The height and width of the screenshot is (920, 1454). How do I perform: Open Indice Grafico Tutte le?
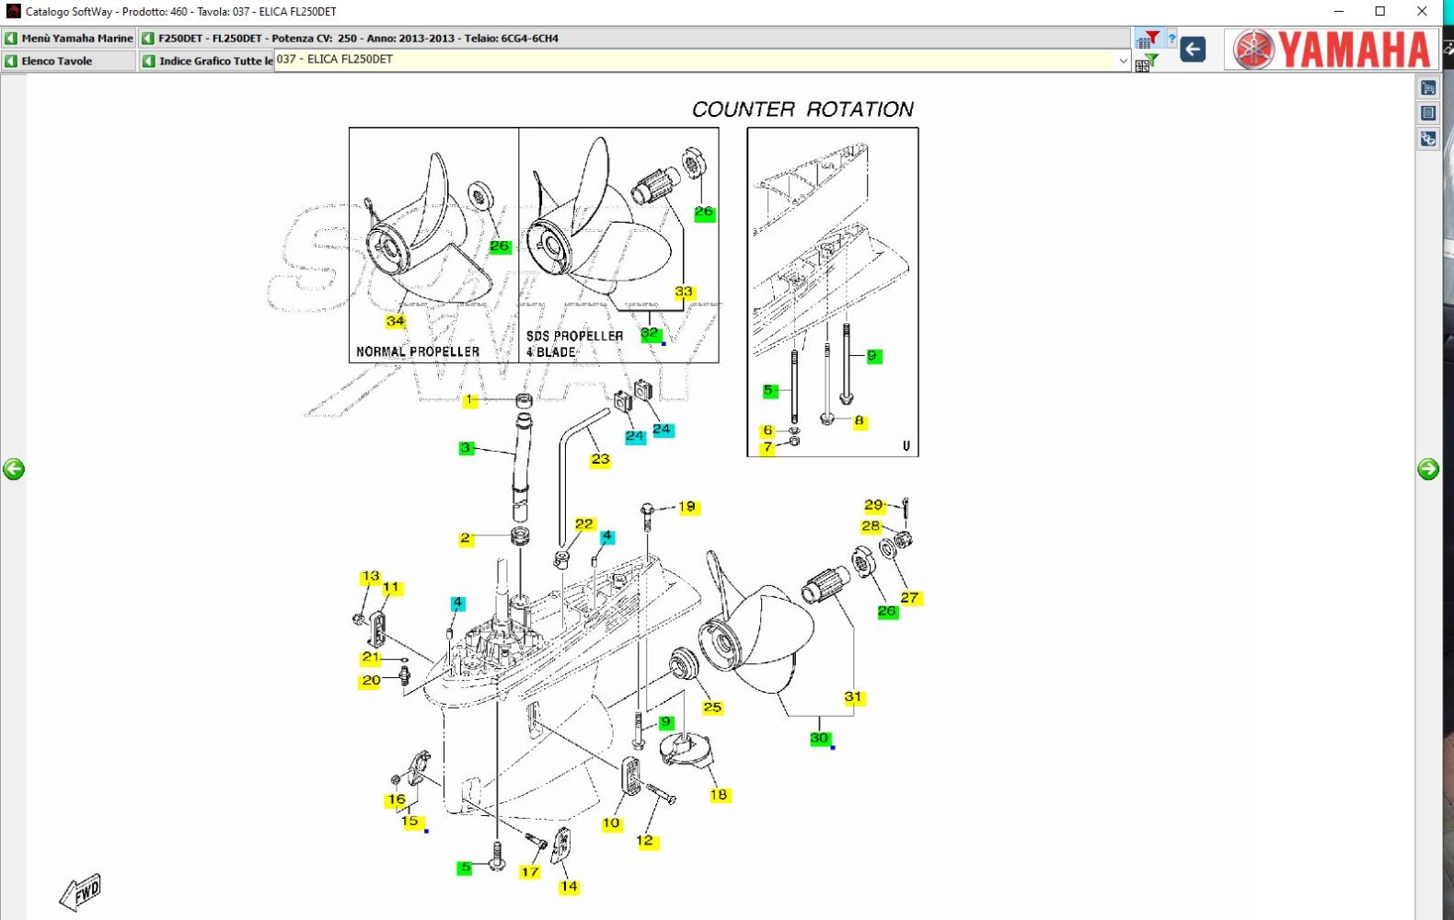pos(207,61)
